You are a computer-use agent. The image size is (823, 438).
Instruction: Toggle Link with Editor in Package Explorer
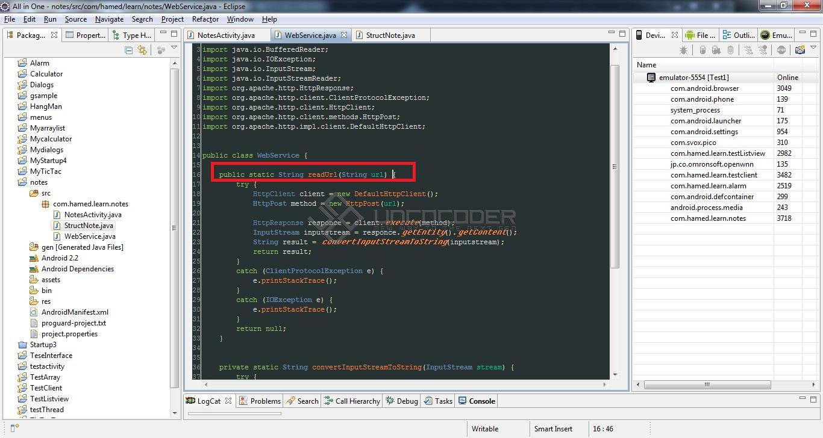point(142,51)
